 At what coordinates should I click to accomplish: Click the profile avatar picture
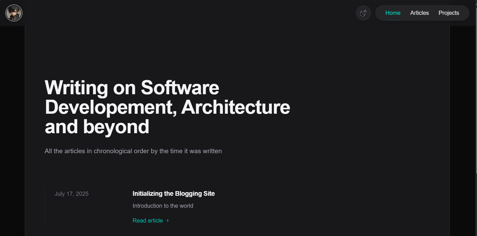(14, 13)
